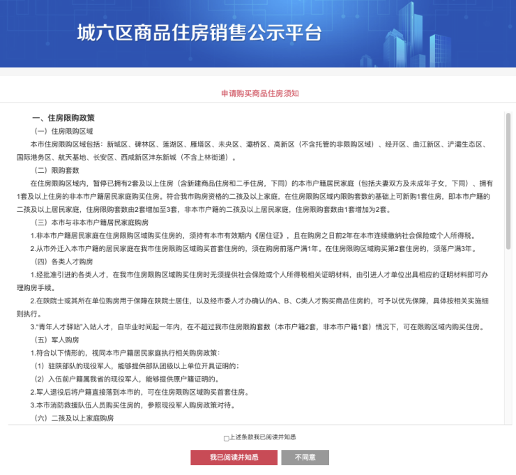Click the '(六)二孩及以上家庭购房' subheading
This screenshot has width=516, height=475.
click(x=73, y=418)
